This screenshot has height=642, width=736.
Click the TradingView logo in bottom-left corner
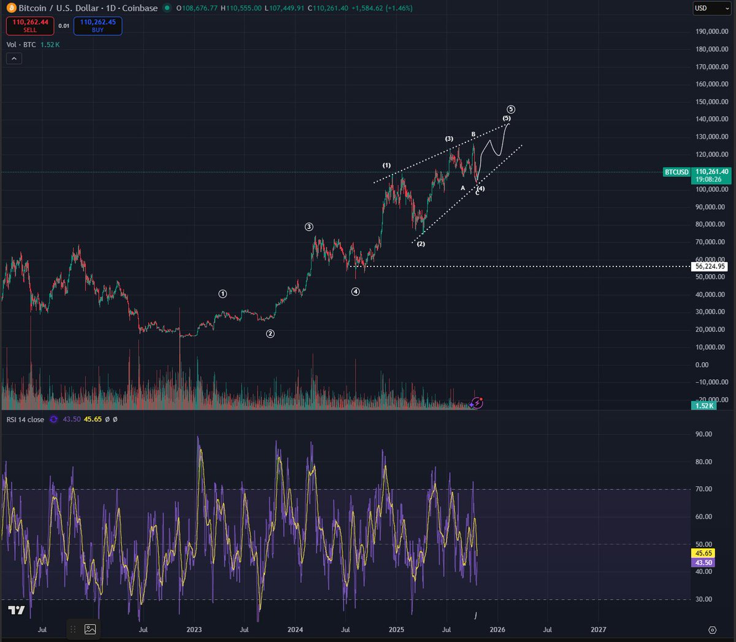point(16,611)
